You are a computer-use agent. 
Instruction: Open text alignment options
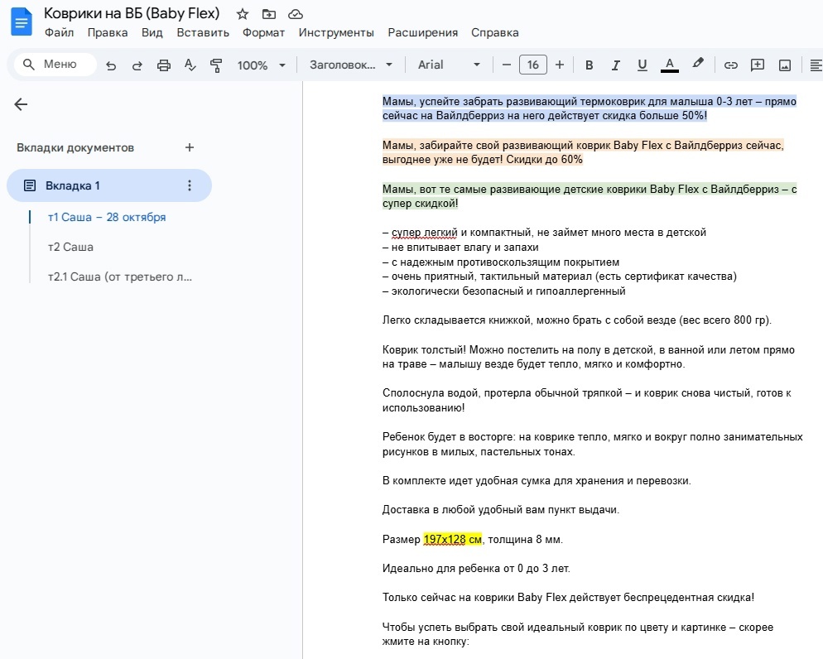(815, 65)
